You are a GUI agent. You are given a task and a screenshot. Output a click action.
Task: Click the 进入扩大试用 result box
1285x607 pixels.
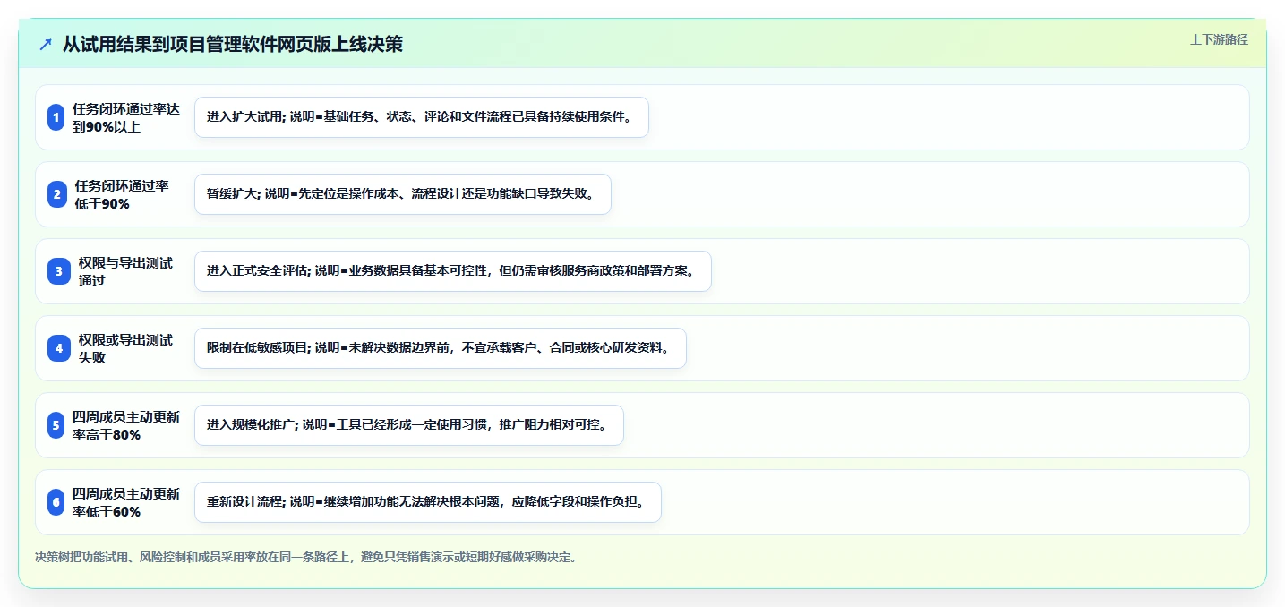[421, 117]
